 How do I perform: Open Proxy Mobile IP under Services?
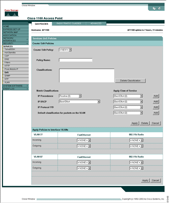point(16,69)
